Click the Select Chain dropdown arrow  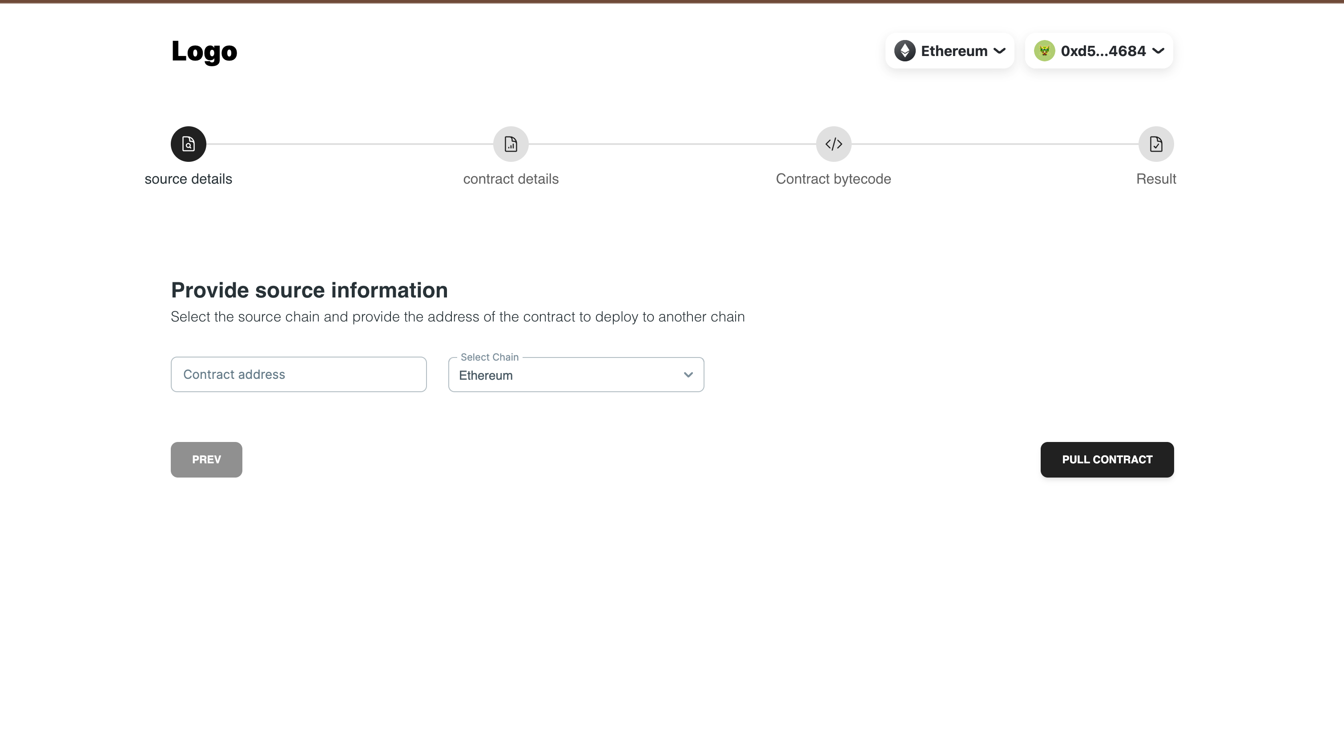click(x=688, y=375)
